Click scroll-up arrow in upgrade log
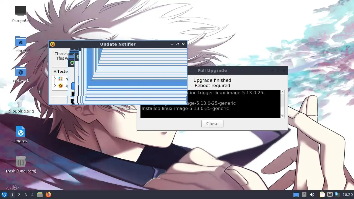This screenshot has height=199, width=354. (282, 92)
